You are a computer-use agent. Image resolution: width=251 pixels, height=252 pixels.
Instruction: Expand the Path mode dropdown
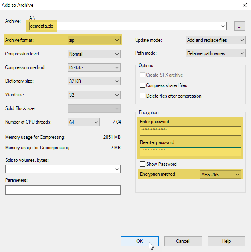click(216, 53)
